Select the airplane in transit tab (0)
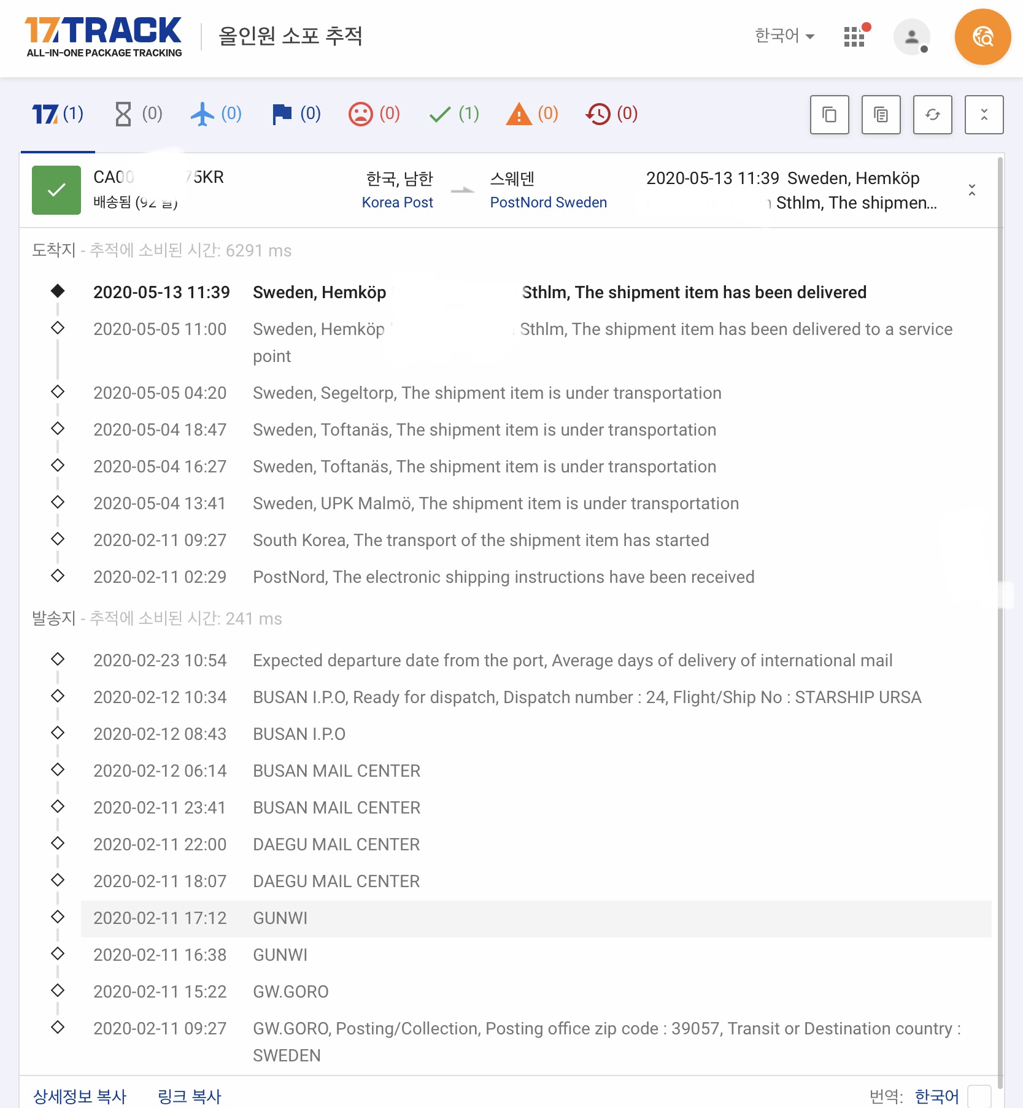 (x=216, y=114)
